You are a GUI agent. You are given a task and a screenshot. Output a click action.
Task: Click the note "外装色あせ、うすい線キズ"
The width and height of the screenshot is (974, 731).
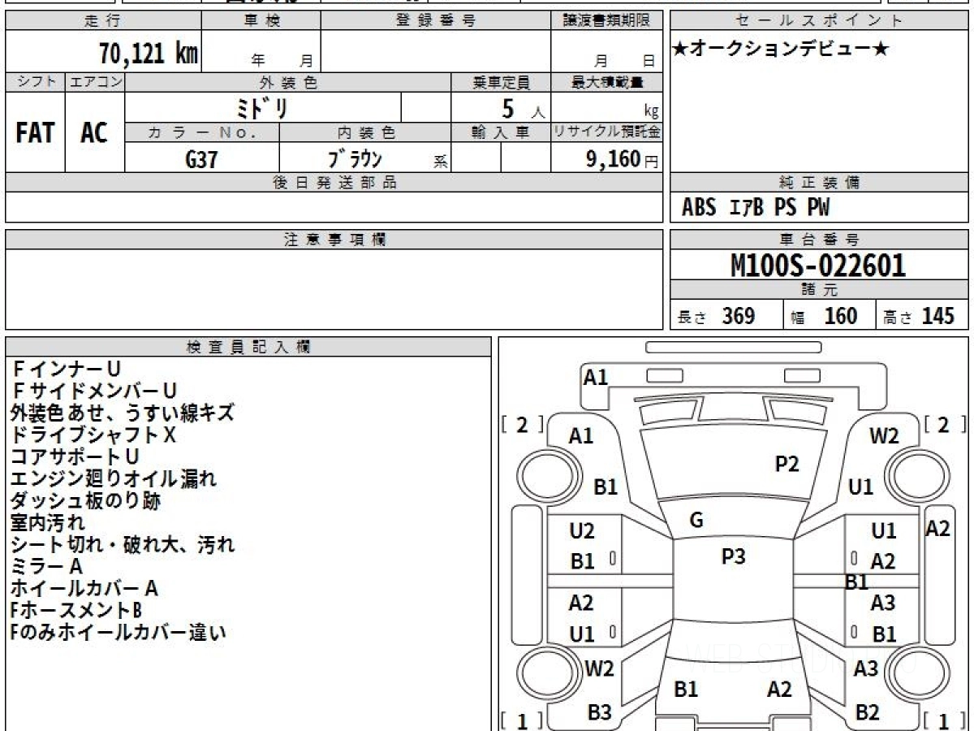pos(123,413)
